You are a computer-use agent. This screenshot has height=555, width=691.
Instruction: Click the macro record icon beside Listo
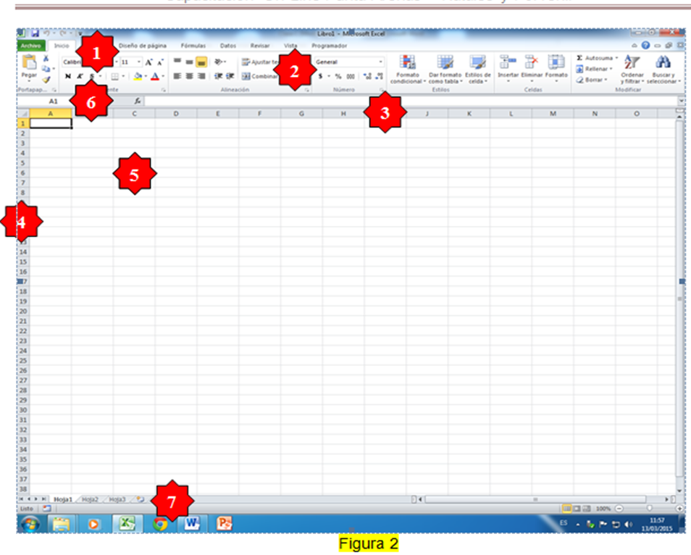tap(46, 509)
